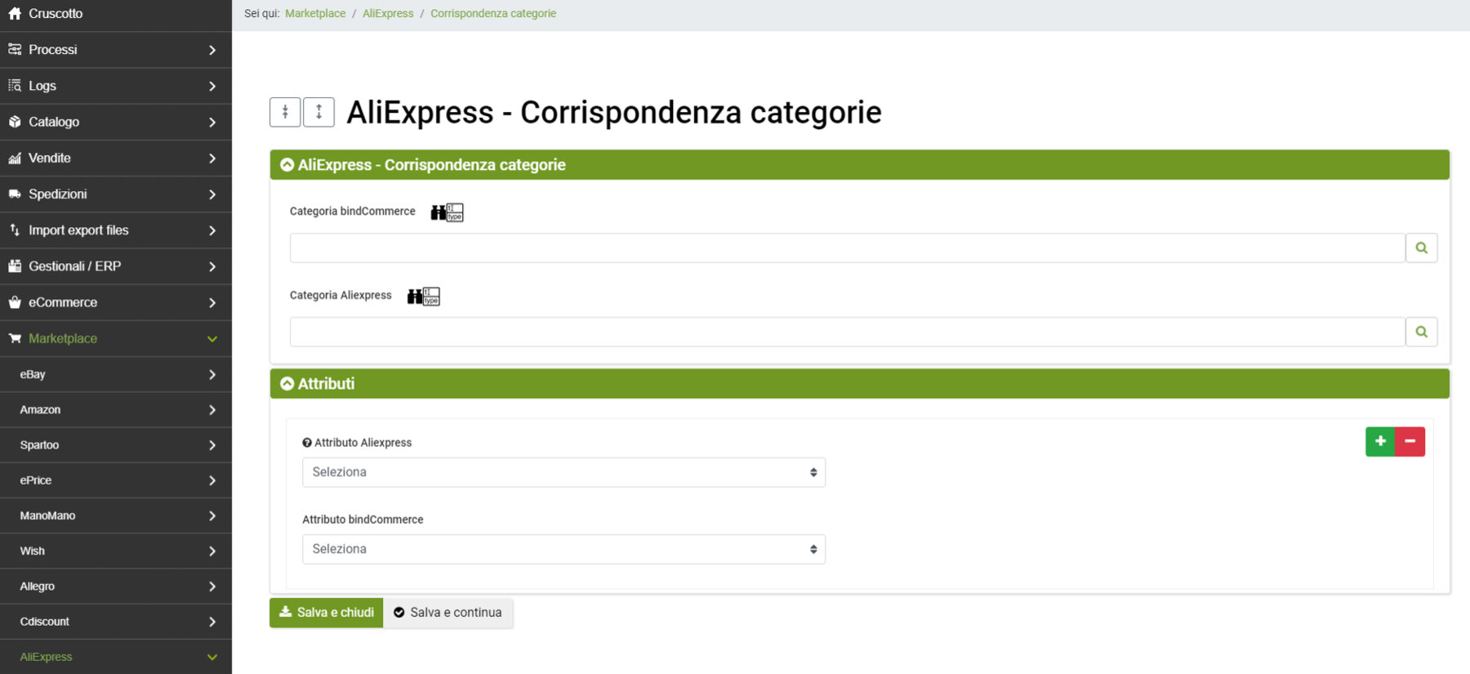Open the Logs menu item

(116, 86)
